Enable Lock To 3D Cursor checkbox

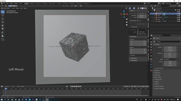coord(138,32)
